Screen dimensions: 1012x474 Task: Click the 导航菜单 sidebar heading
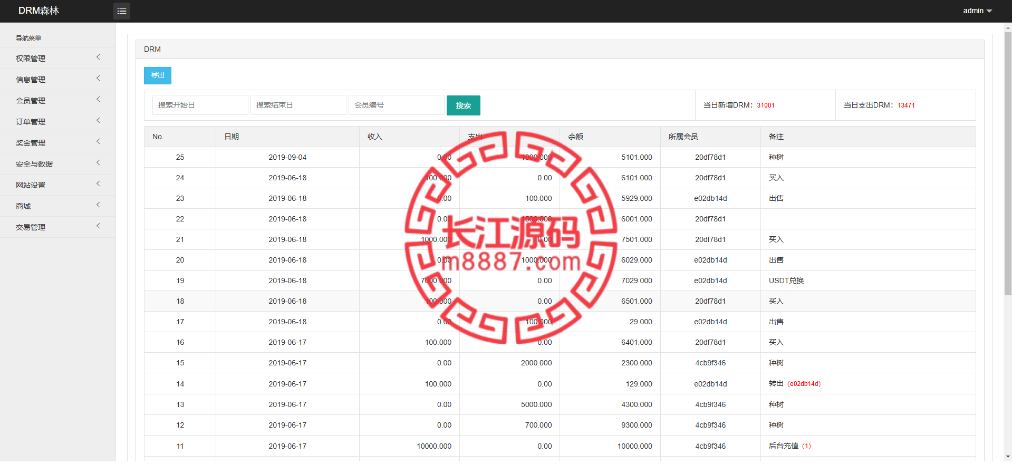point(28,38)
